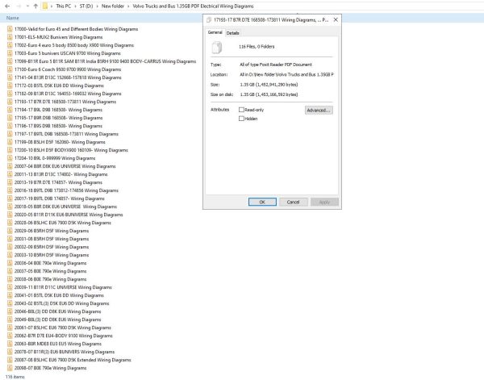Enable the Read-only checkbox

point(241,110)
